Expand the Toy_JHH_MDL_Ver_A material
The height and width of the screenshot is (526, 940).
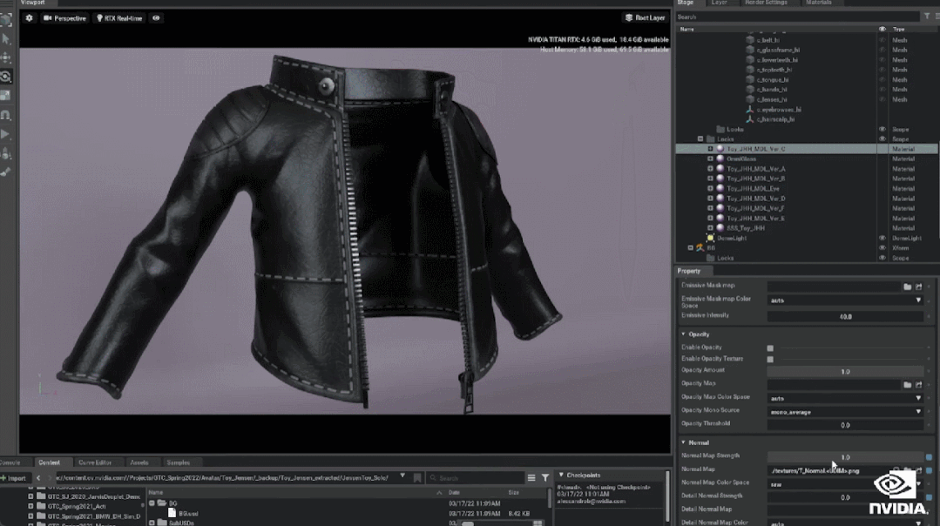pyautogui.click(x=710, y=169)
